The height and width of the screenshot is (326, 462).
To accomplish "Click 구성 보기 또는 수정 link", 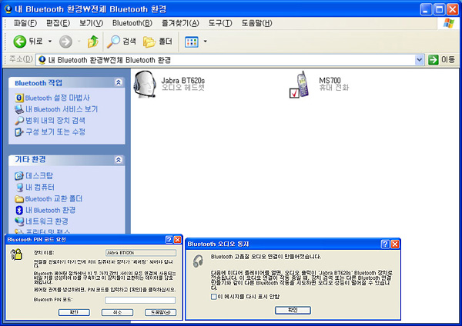I will pyautogui.click(x=55, y=131).
